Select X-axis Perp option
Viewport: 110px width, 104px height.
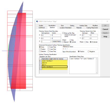(x=48, y=47)
